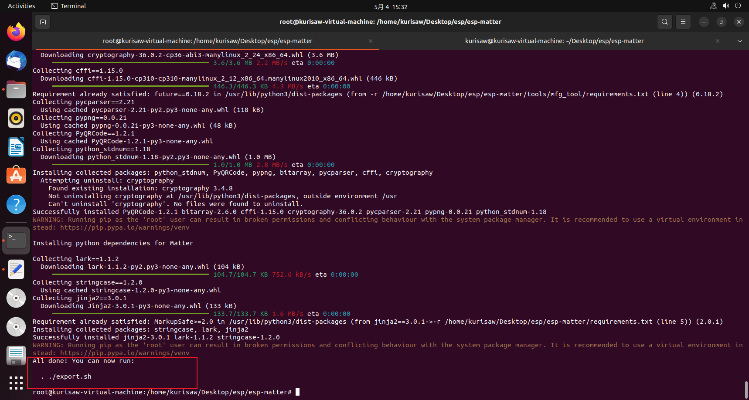Open the Files manager in the dock
The width and height of the screenshot is (749, 400).
16,89
